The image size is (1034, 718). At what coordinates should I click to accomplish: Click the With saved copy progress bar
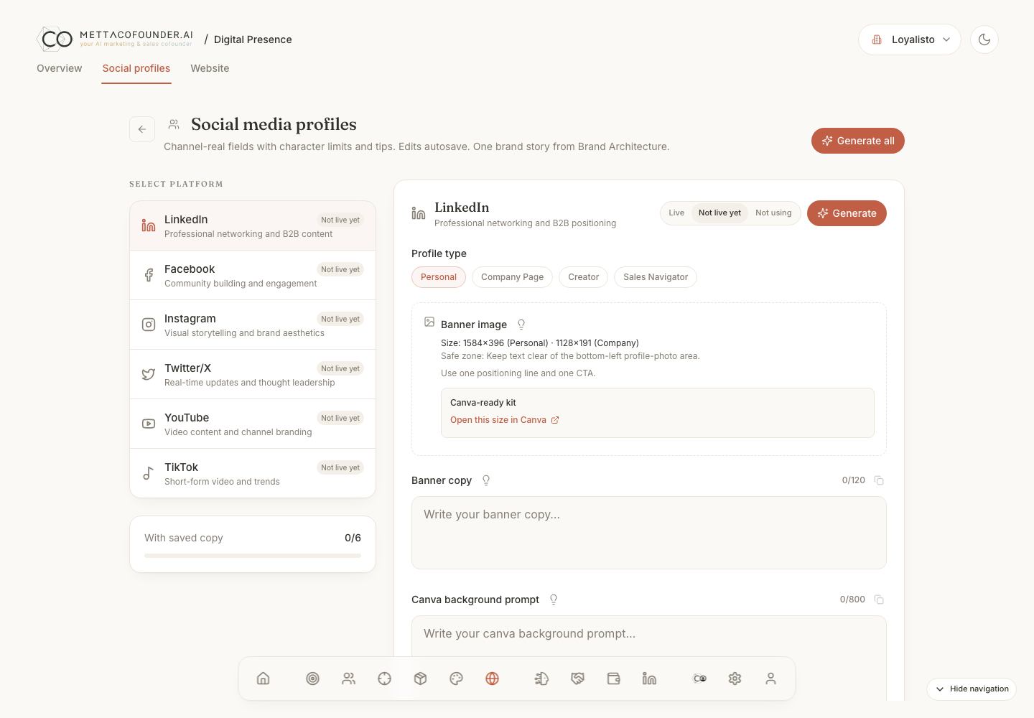click(x=253, y=556)
